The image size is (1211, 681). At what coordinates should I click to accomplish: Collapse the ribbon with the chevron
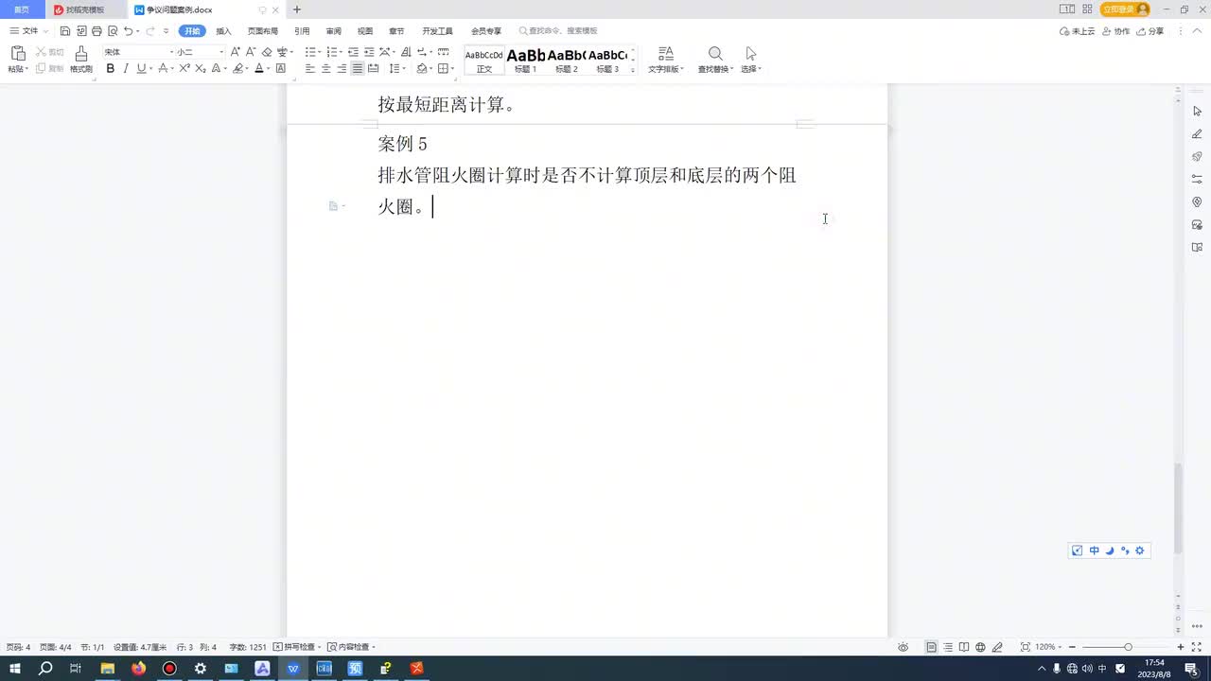[x=1197, y=31]
